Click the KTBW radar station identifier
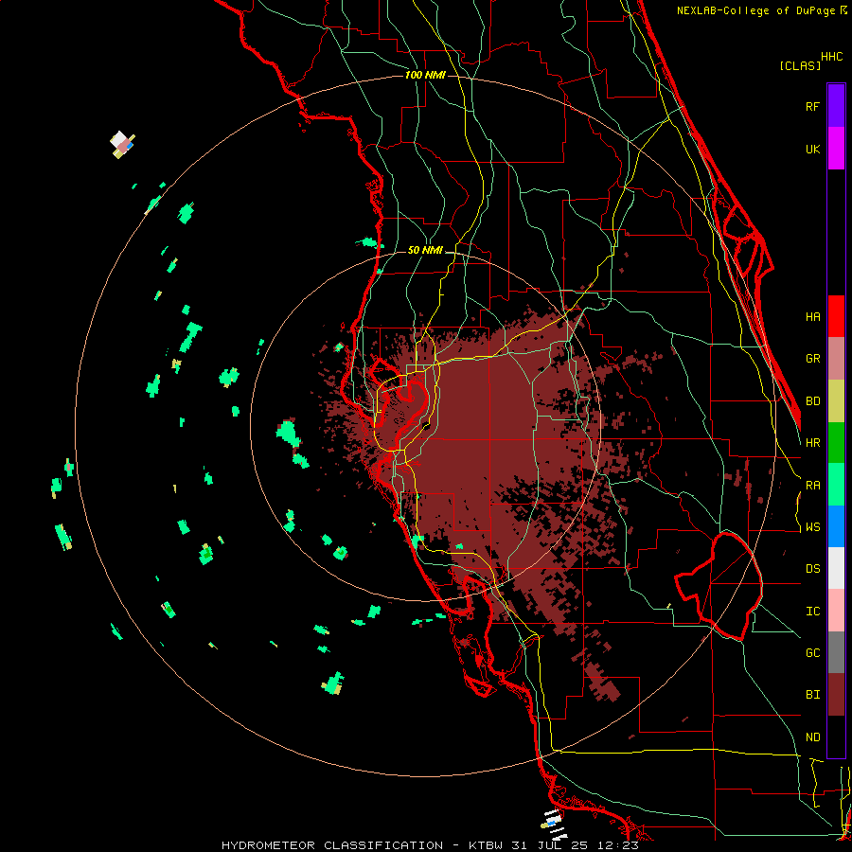Screen dimensions: 852x852 [486, 845]
